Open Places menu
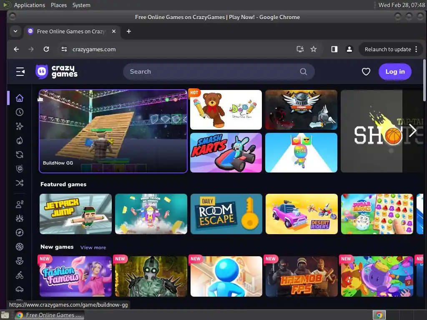This screenshot has height=320, width=427. coord(59,5)
